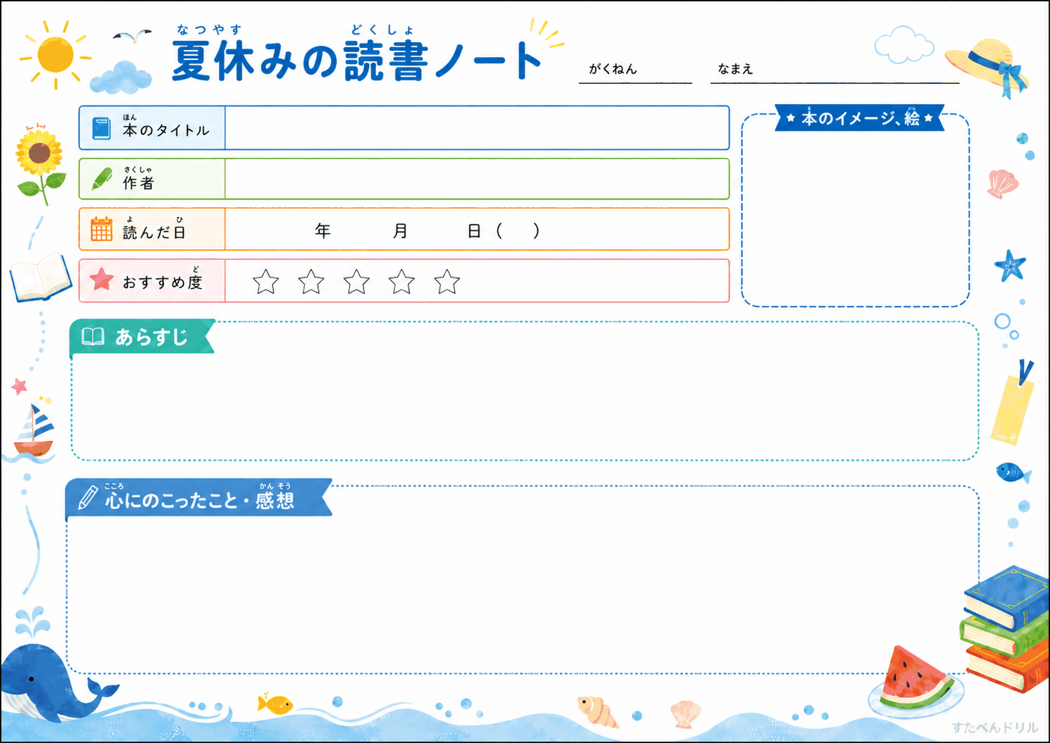Click the 本のタイトル entry field
The height and width of the screenshot is (743, 1050).
click(x=477, y=128)
